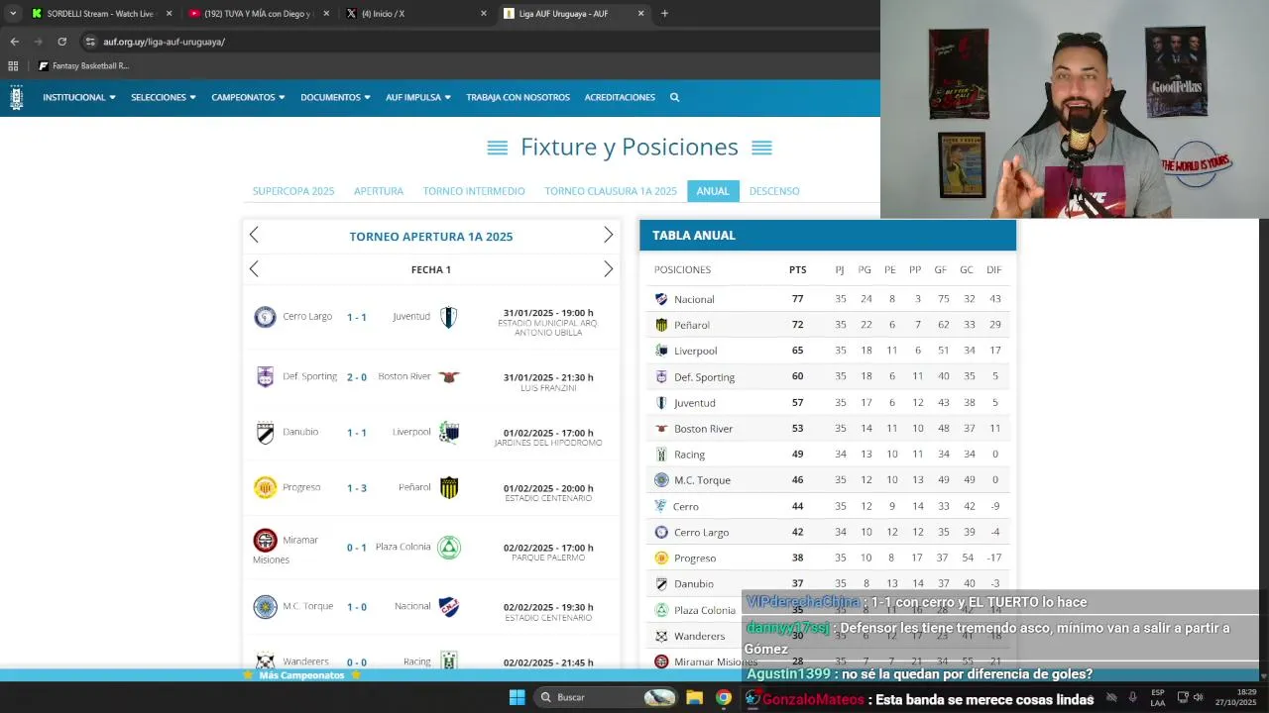Click the Nacional crest in fixture
The image size is (1269, 713).
tap(449, 606)
